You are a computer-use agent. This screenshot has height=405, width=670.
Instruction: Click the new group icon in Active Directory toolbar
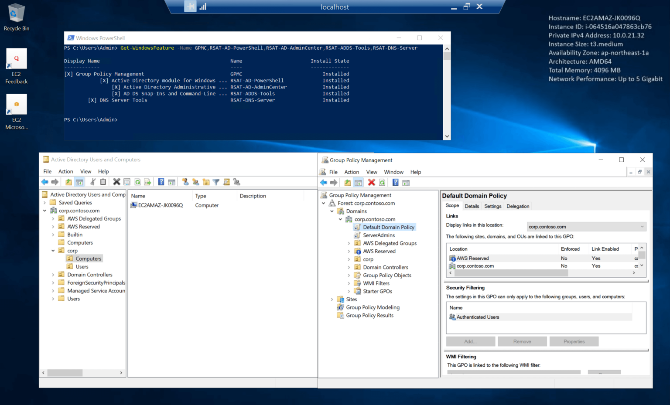[195, 182]
